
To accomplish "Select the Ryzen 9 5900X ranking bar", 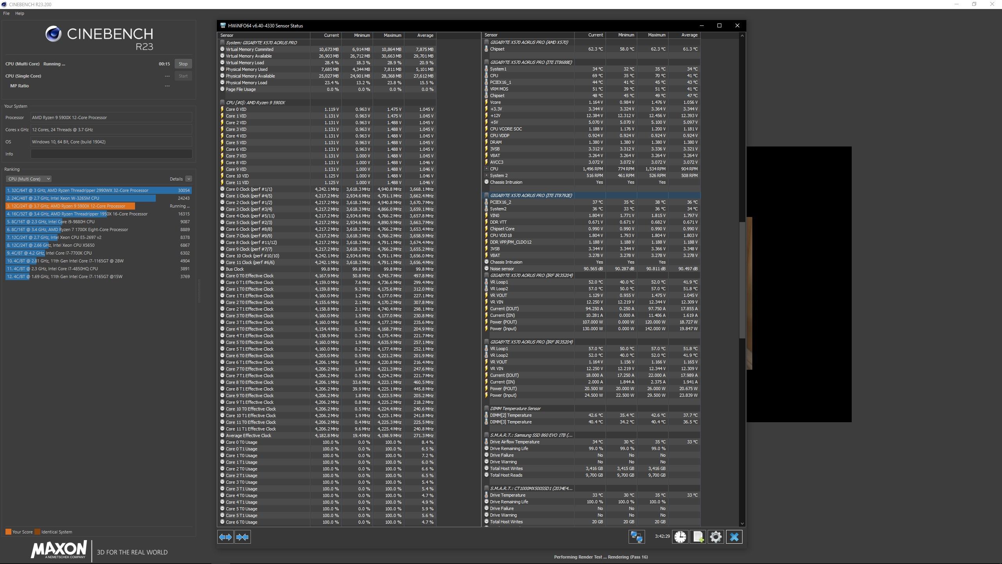I will 70,206.
